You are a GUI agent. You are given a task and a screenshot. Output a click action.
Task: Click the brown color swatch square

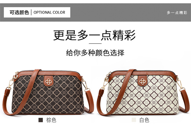[40, 120]
